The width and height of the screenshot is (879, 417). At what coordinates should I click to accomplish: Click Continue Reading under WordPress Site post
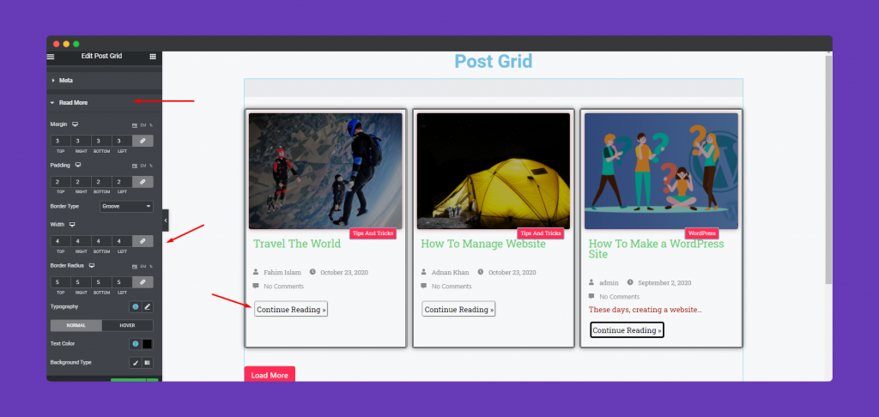(x=627, y=330)
